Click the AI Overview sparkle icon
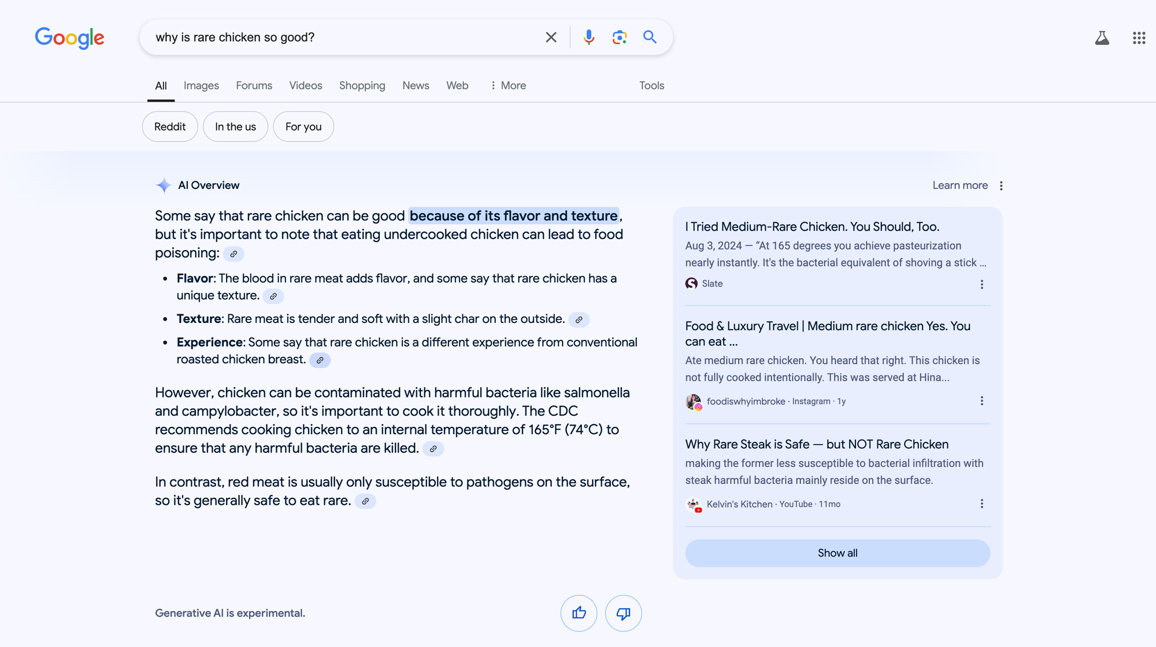The height and width of the screenshot is (647, 1156). coord(163,185)
